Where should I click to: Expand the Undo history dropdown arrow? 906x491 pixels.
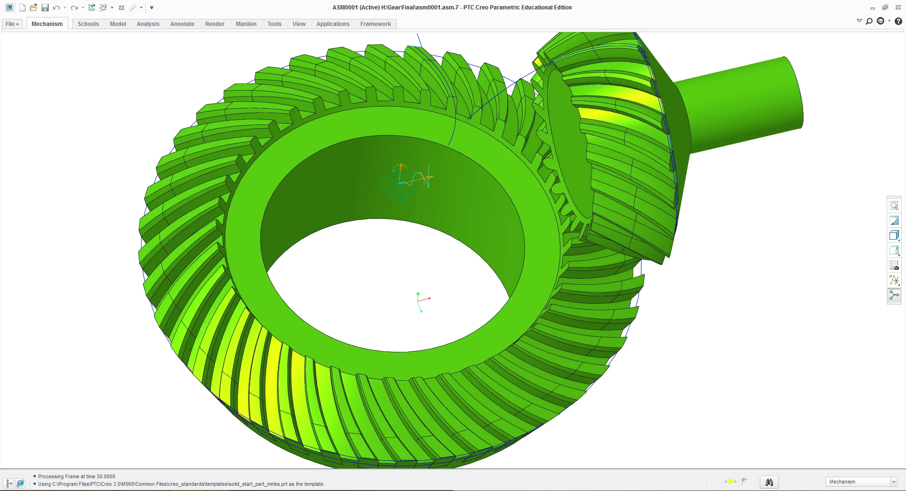(65, 8)
